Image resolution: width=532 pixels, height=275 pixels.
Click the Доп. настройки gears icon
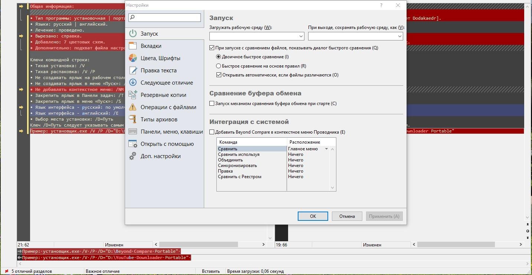133,156
